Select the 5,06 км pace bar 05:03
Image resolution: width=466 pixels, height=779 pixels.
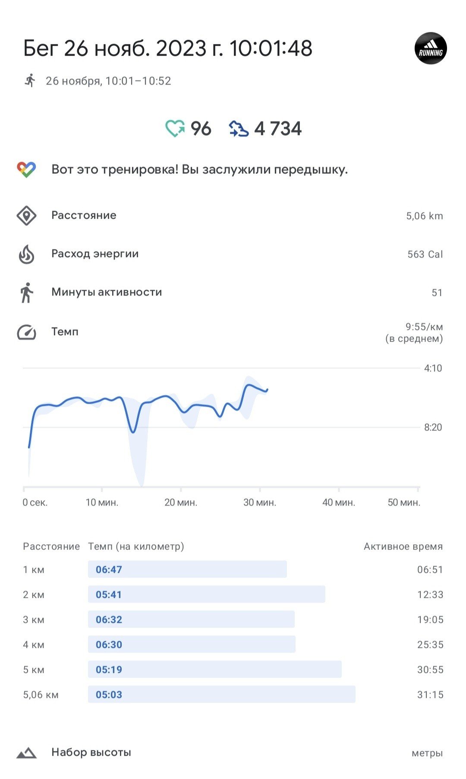[222, 694]
